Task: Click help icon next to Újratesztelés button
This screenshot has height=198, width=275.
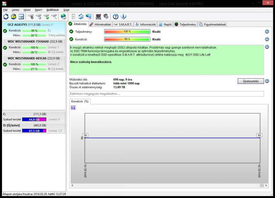Action: click(x=267, y=81)
